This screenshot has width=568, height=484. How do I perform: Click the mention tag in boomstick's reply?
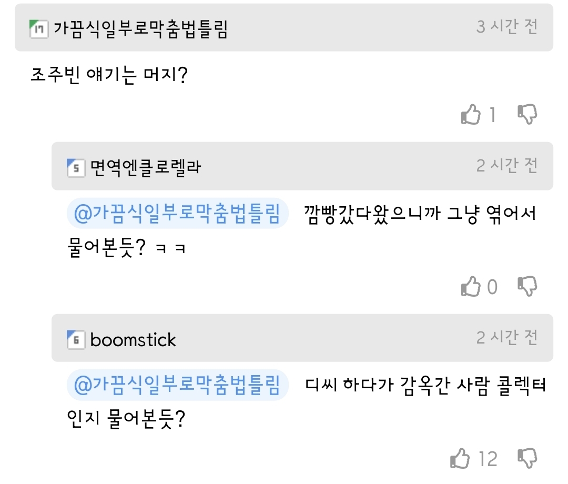tap(177, 386)
